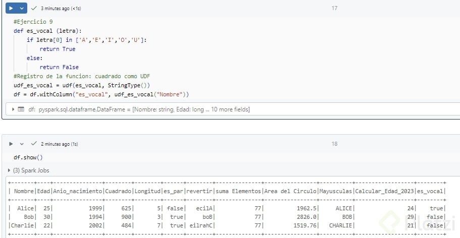
Task: Click the green success checkmark on cell 17
Action: 34,9
